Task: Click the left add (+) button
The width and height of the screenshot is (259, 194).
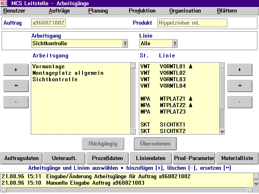Action: tap(16, 70)
